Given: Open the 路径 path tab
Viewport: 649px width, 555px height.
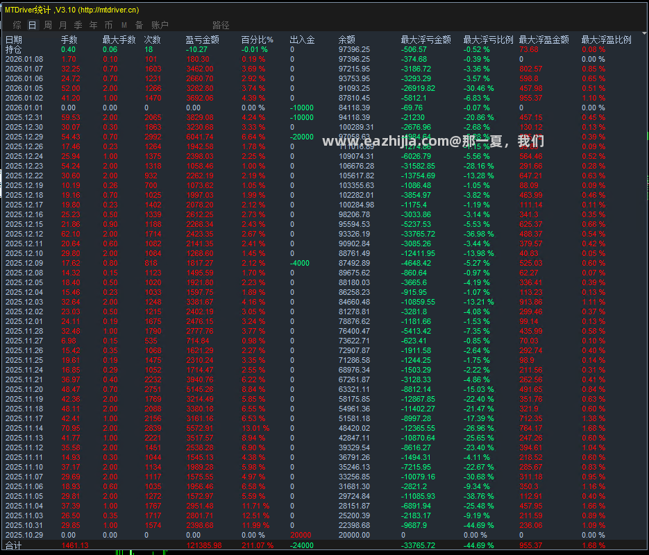Looking at the screenshot, I should click(221, 25).
